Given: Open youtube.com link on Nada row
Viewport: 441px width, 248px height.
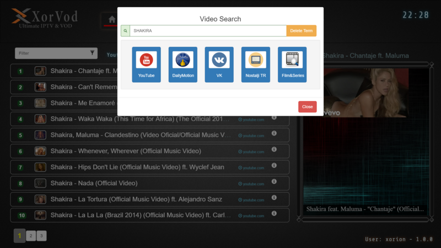Looking at the screenshot, I should pyautogui.click(x=251, y=184).
